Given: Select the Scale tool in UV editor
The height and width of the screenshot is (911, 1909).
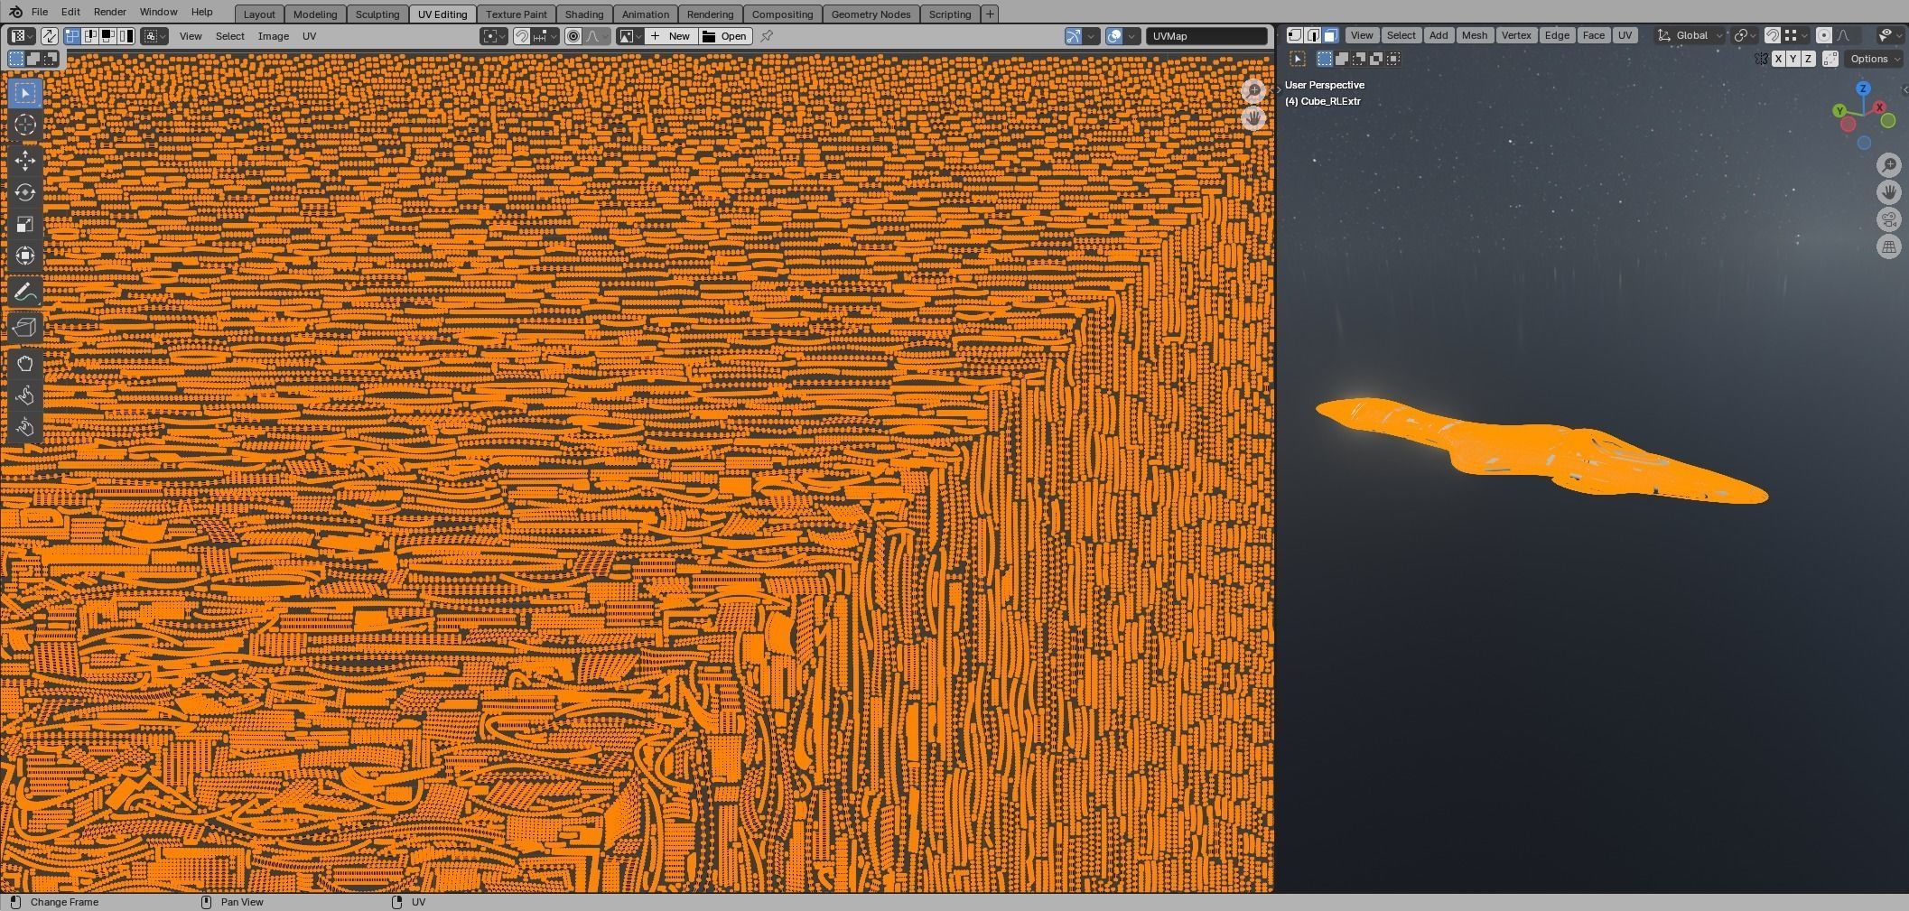Looking at the screenshot, I should (x=25, y=224).
